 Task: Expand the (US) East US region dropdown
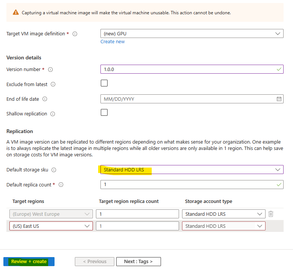click(x=51, y=226)
